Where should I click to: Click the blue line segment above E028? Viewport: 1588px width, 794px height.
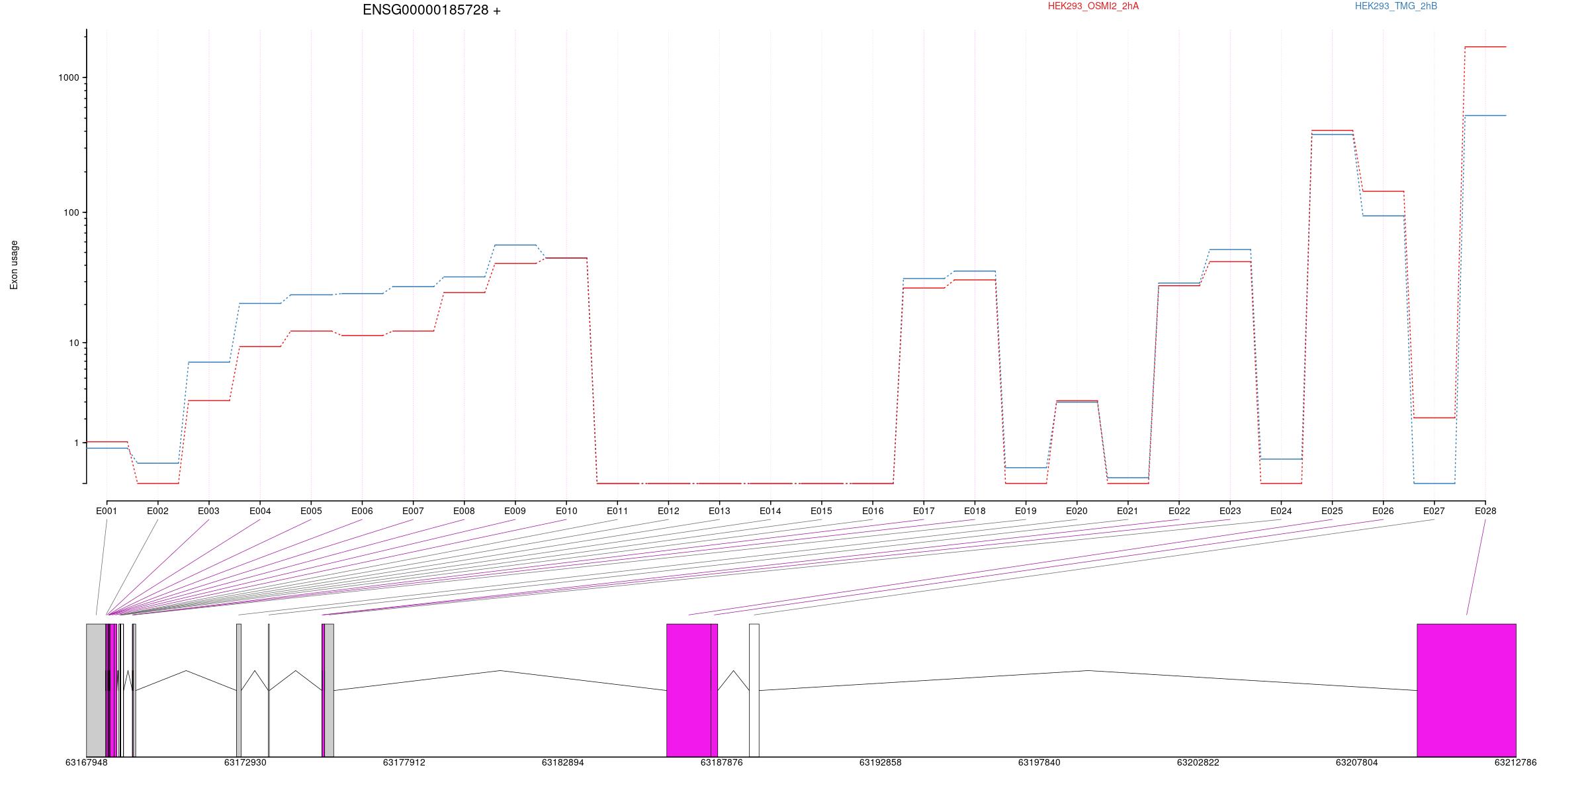point(1485,116)
